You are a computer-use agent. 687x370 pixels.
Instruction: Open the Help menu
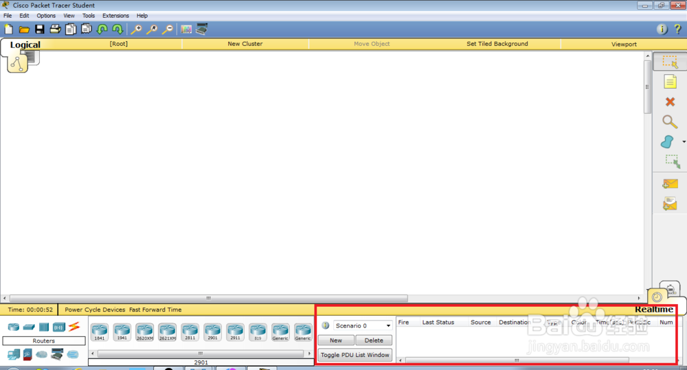click(x=142, y=15)
